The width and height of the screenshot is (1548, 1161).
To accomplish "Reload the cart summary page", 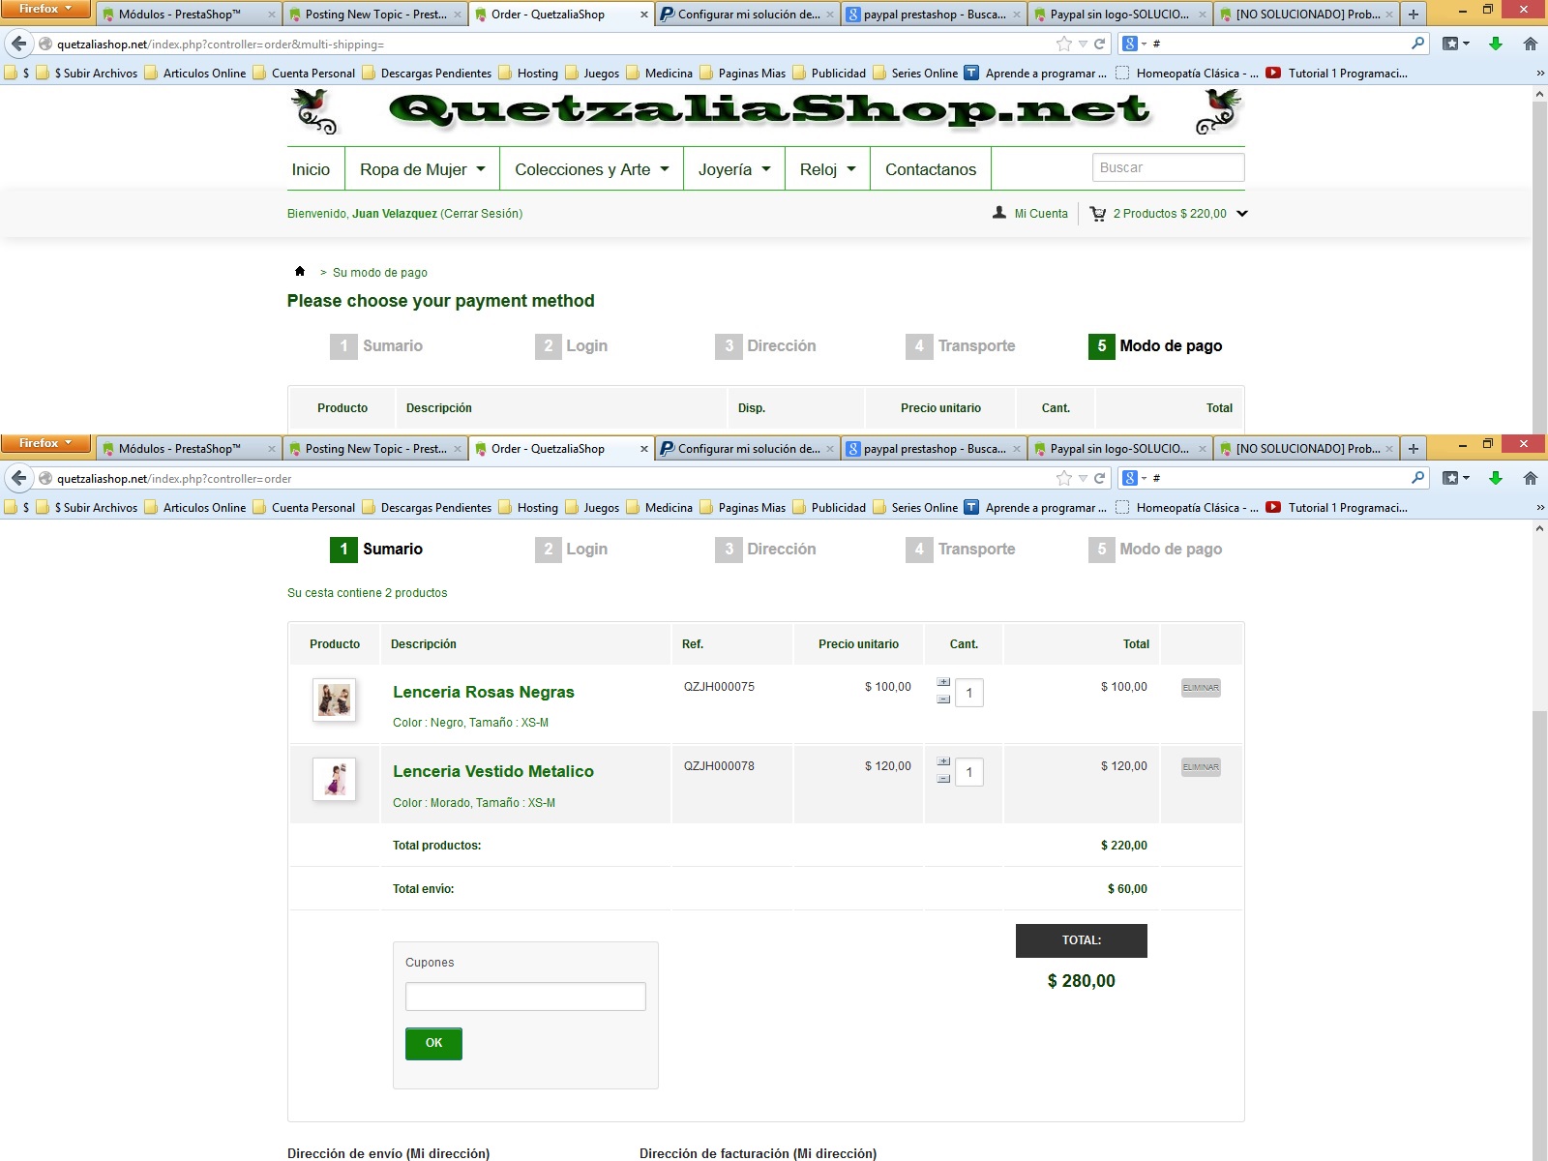I will click(1099, 478).
